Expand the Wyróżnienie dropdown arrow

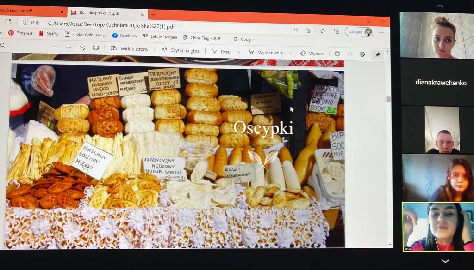click(x=291, y=53)
